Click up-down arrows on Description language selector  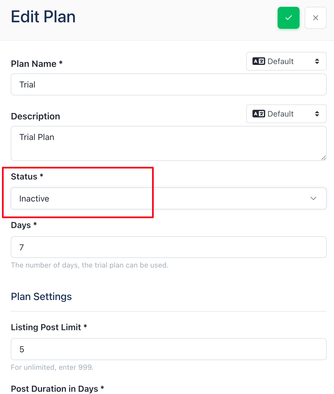(317, 114)
